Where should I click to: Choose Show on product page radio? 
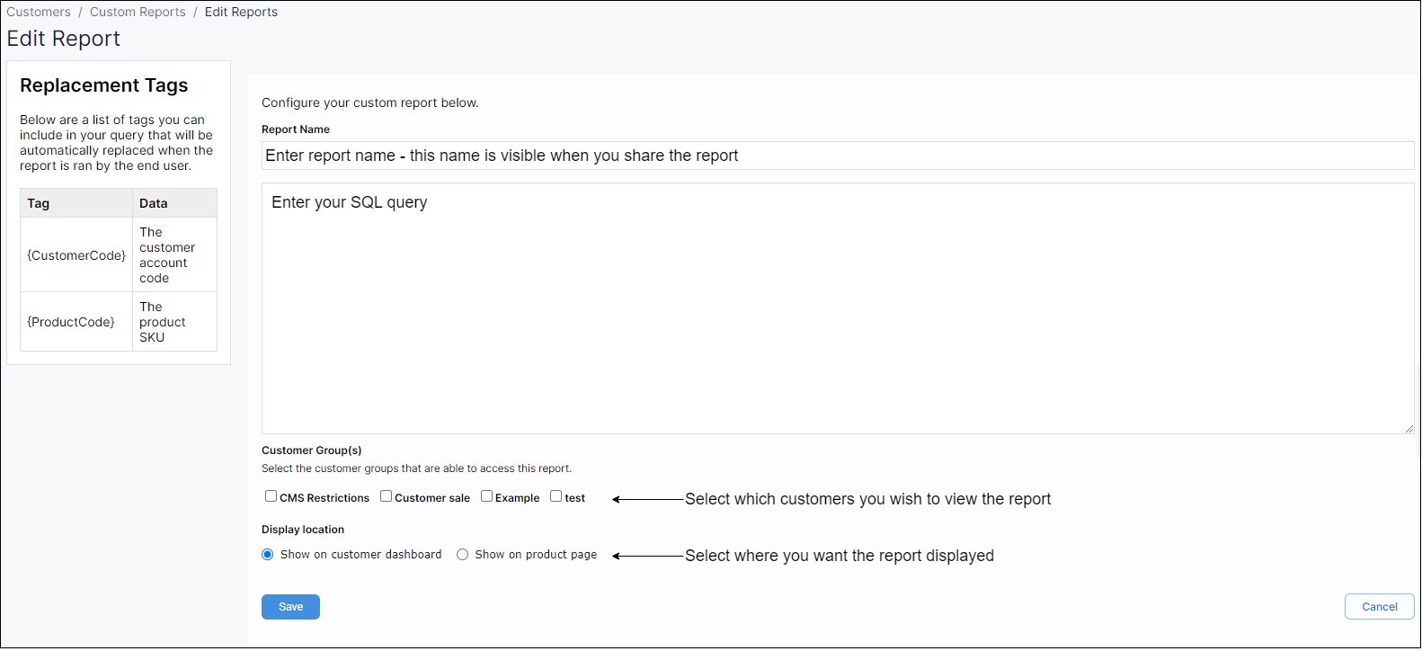pos(462,555)
